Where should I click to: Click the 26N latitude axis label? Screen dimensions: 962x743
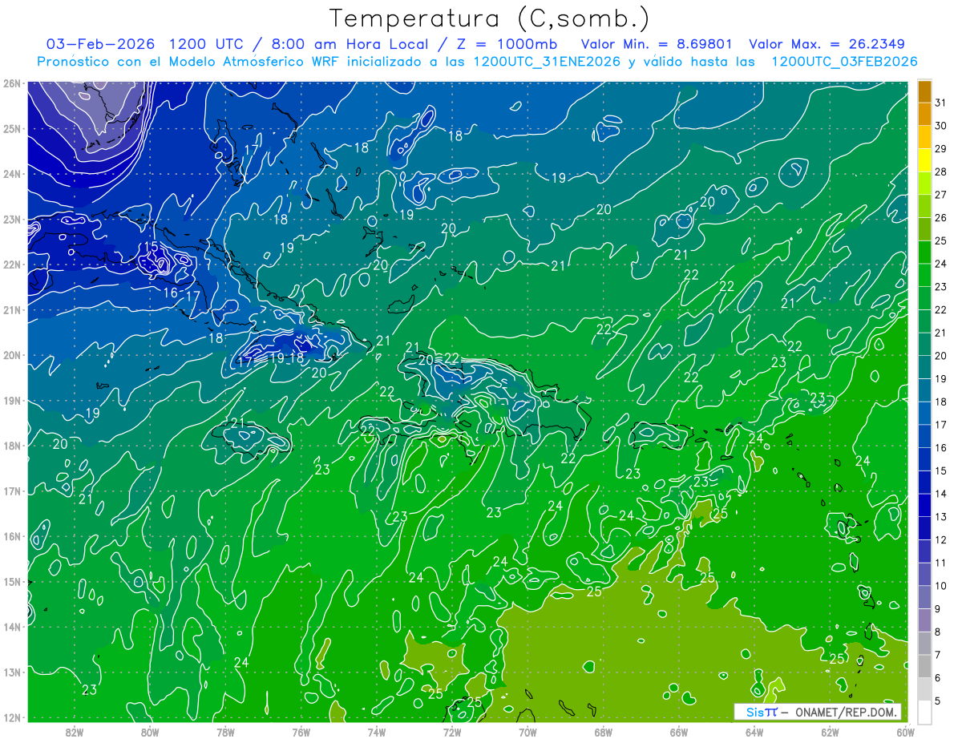click(12, 83)
